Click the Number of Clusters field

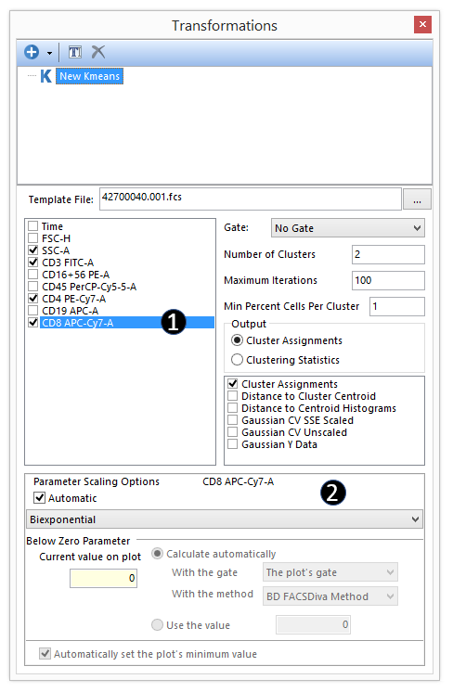pos(388,255)
